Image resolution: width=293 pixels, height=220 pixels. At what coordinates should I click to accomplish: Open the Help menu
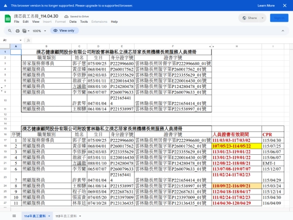[x=114, y=22]
